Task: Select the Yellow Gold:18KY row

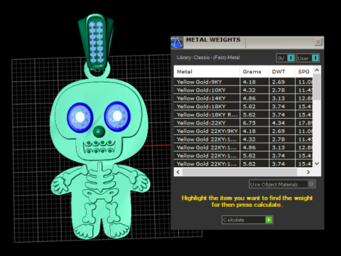Action: (x=243, y=107)
